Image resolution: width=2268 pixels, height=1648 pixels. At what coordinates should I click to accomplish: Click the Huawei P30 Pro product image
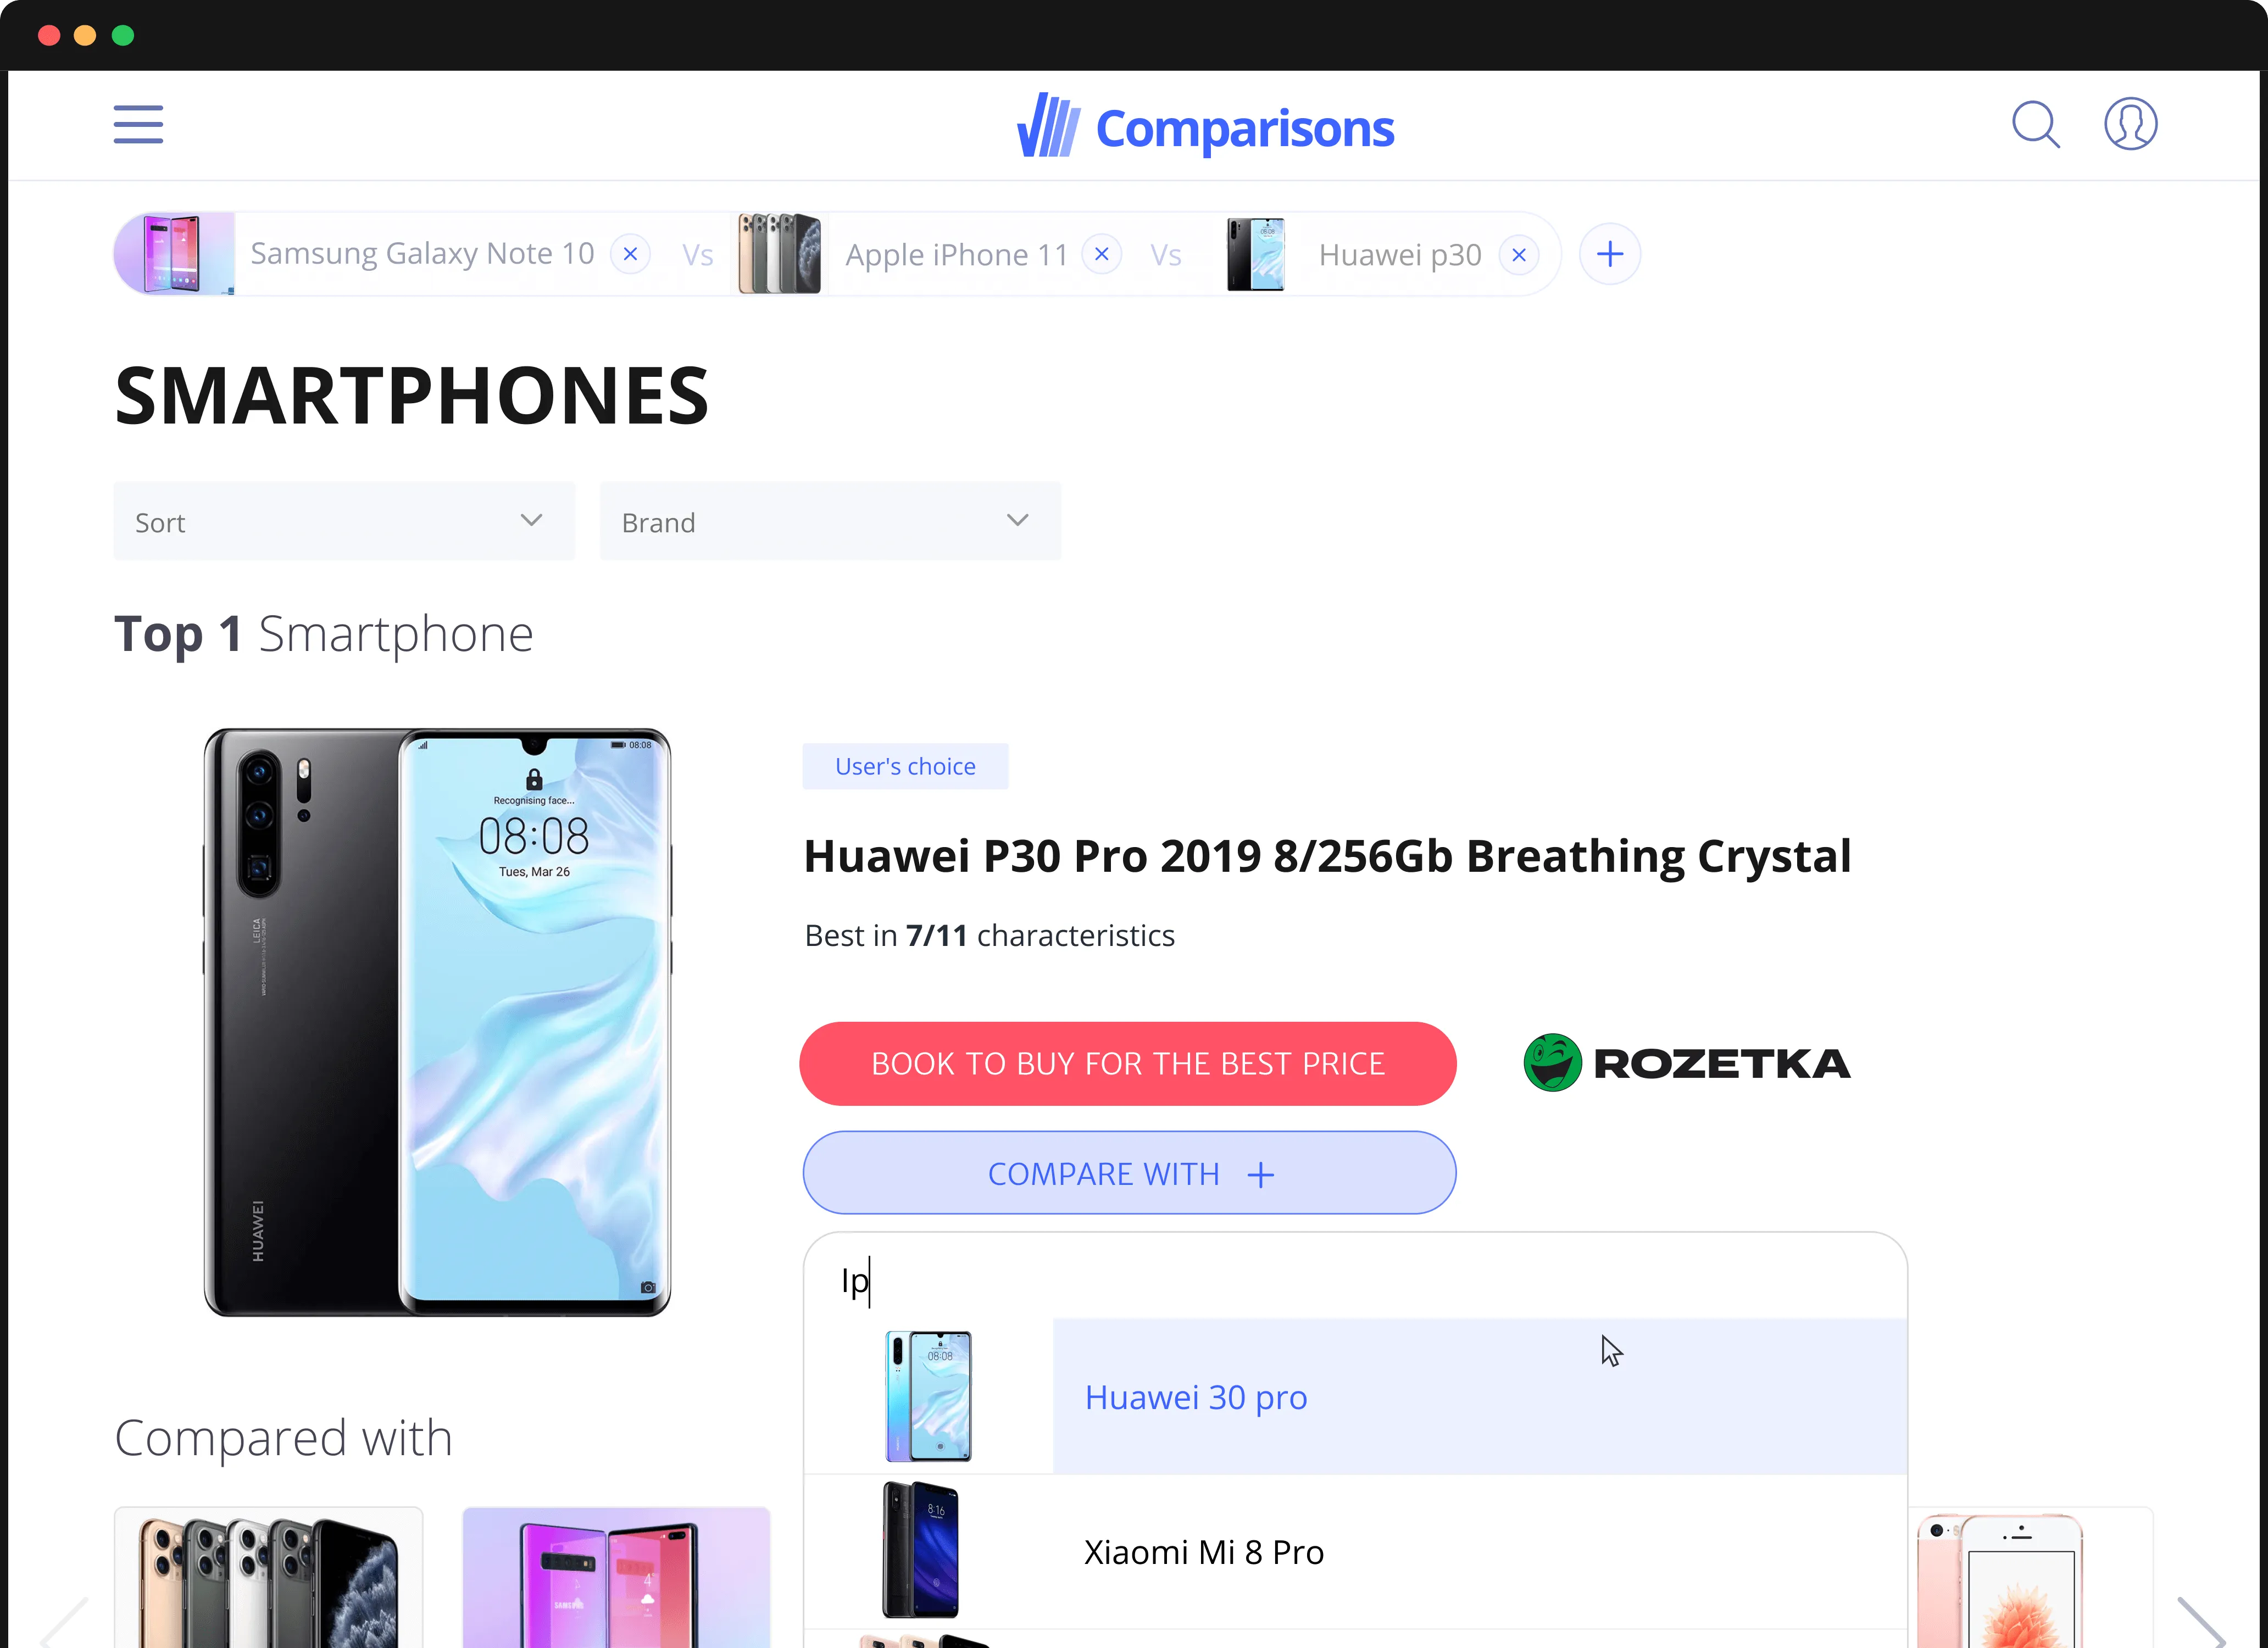[x=438, y=1022]
